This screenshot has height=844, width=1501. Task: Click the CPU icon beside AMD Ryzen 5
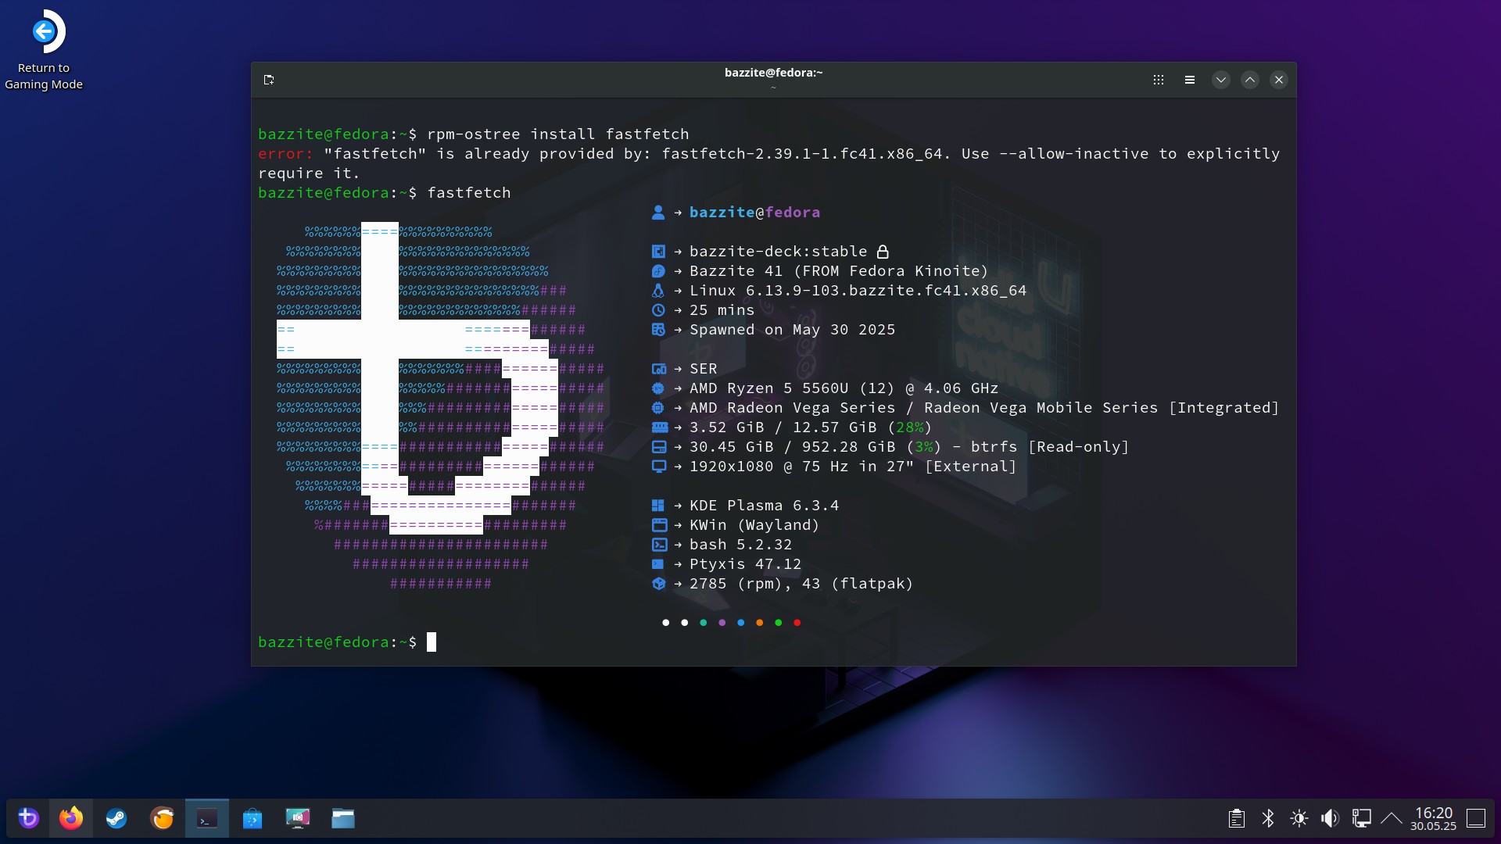pos(658,388)
